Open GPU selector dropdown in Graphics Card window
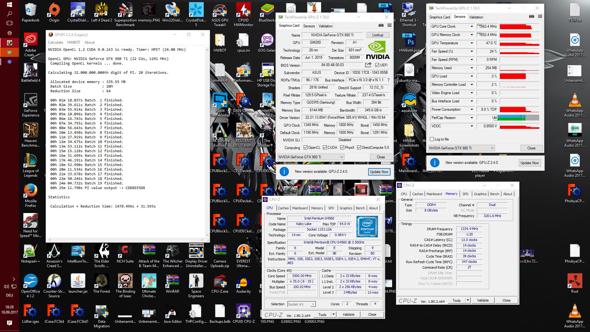The width and height of the screenshot is (590, 332). (x=310, y=157)
